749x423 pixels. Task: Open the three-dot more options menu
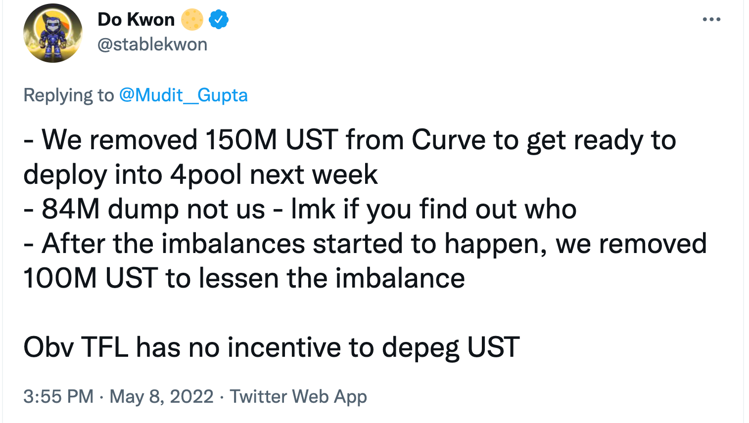(711, 20)
